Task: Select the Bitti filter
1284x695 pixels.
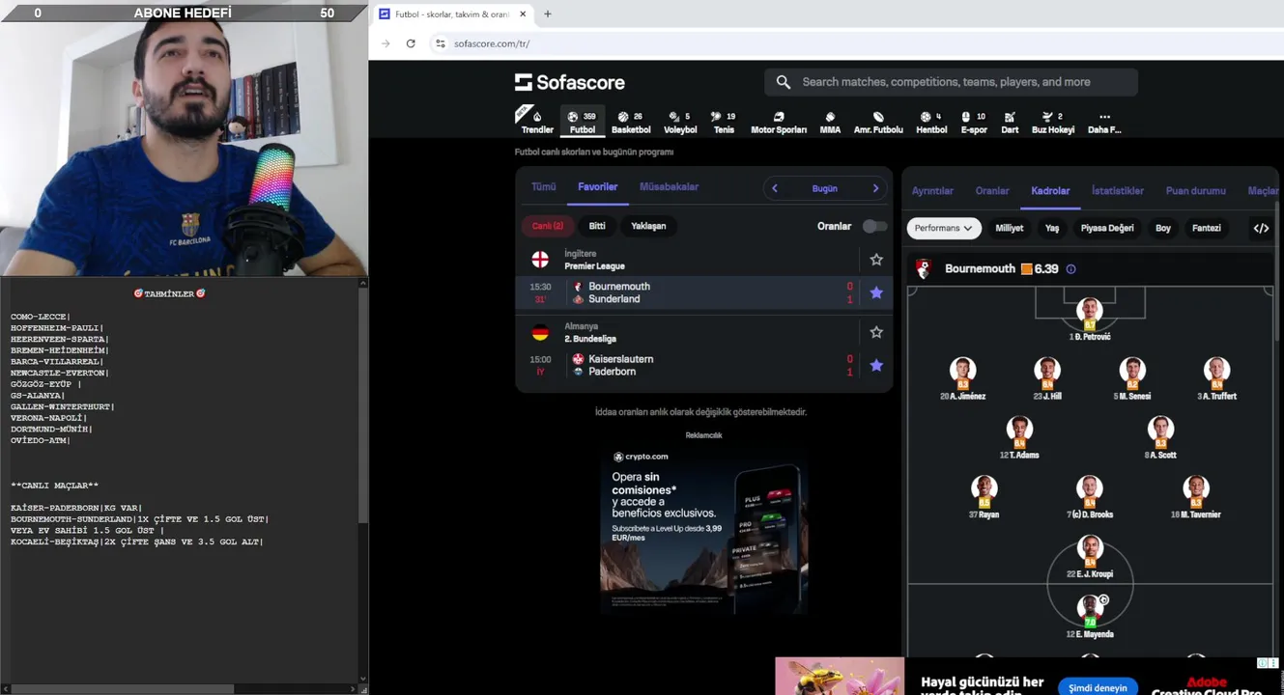Action: 597,226
